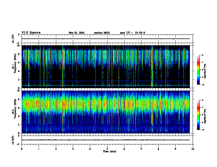217x167 pixels.
Task: Click the time axis tick label "1"
Action: [39, 149]
